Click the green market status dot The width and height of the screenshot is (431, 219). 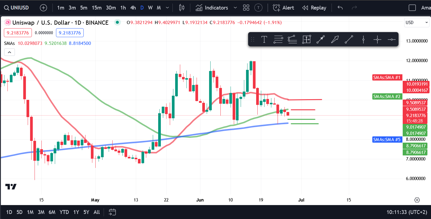coord(117,22)
